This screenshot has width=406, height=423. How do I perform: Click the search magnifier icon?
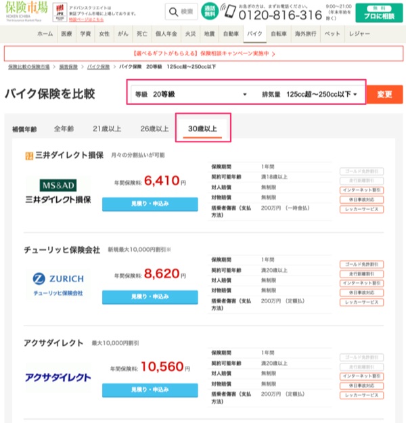pos(173,12)
